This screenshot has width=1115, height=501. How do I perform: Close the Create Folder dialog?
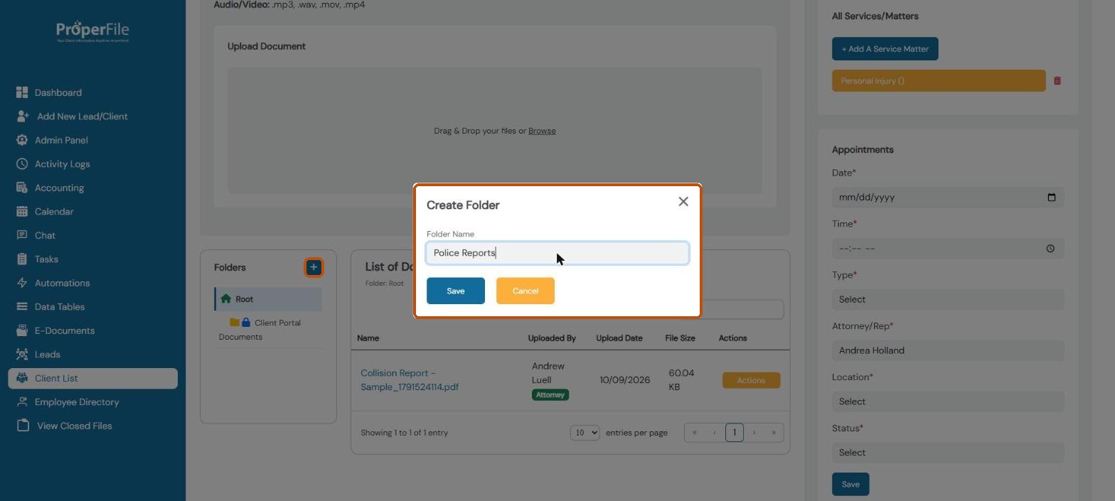pos(683,202)
